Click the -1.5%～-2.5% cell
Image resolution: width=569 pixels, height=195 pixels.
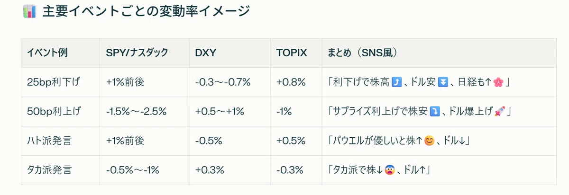click(x=136, y=112)
